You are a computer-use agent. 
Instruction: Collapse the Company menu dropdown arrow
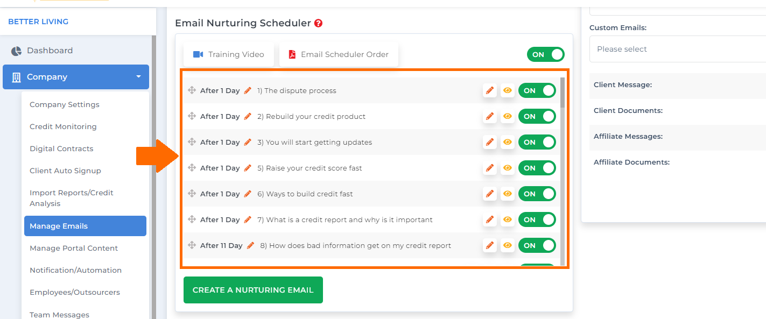click(138, 77)
